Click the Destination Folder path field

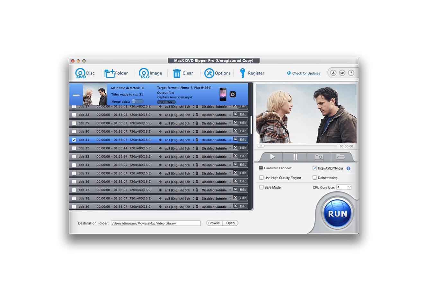(155, 223)
